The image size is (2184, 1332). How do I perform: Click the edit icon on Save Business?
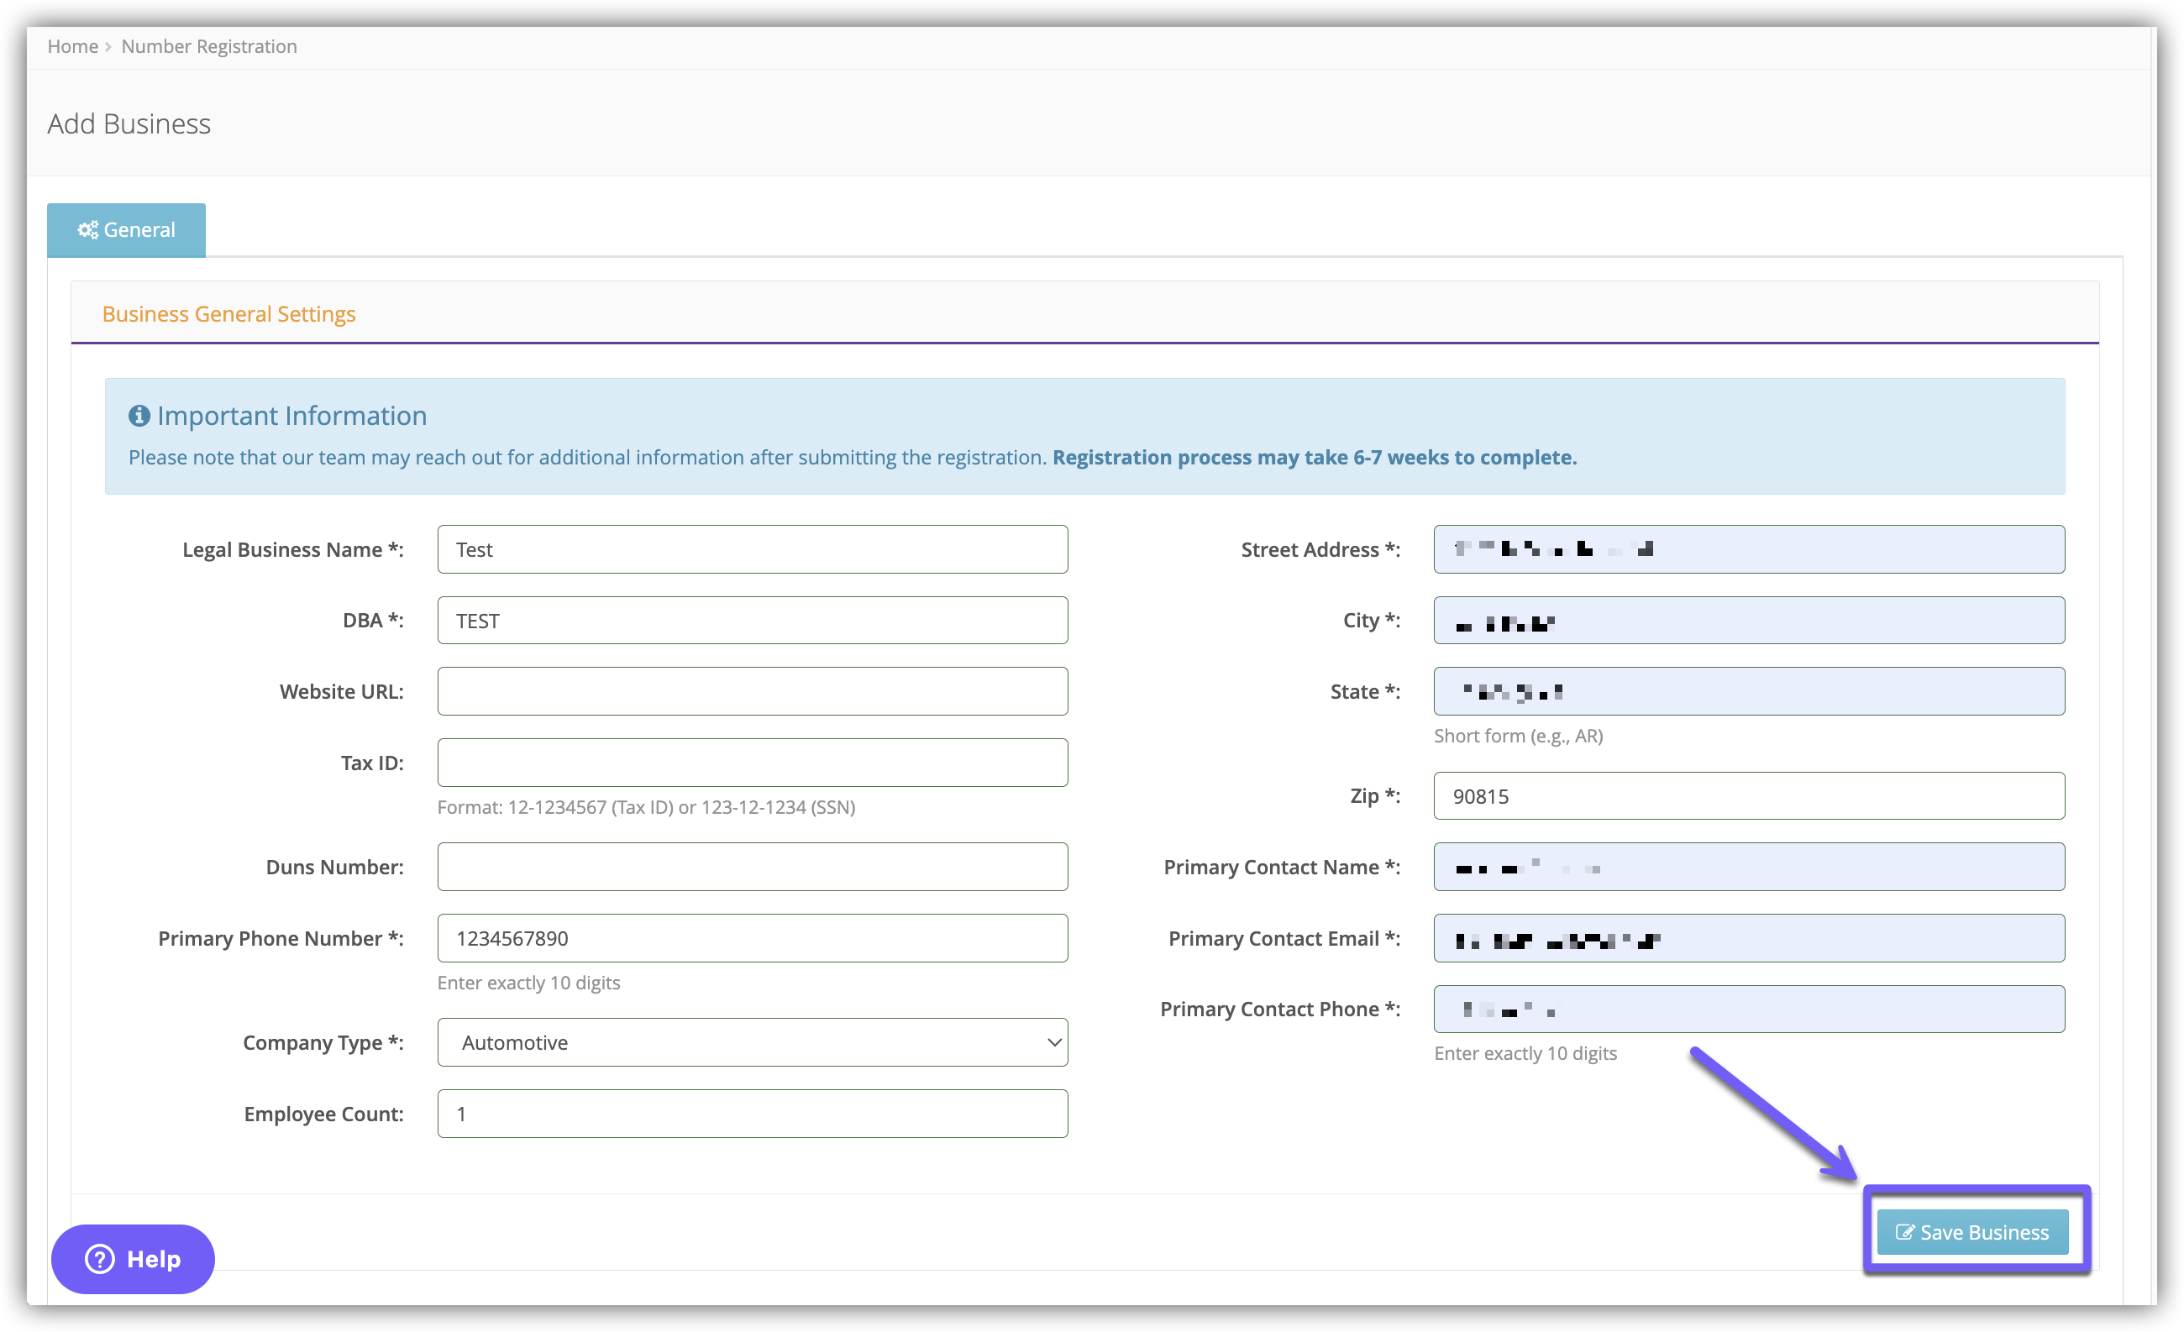click(x=1904, y=1232)
